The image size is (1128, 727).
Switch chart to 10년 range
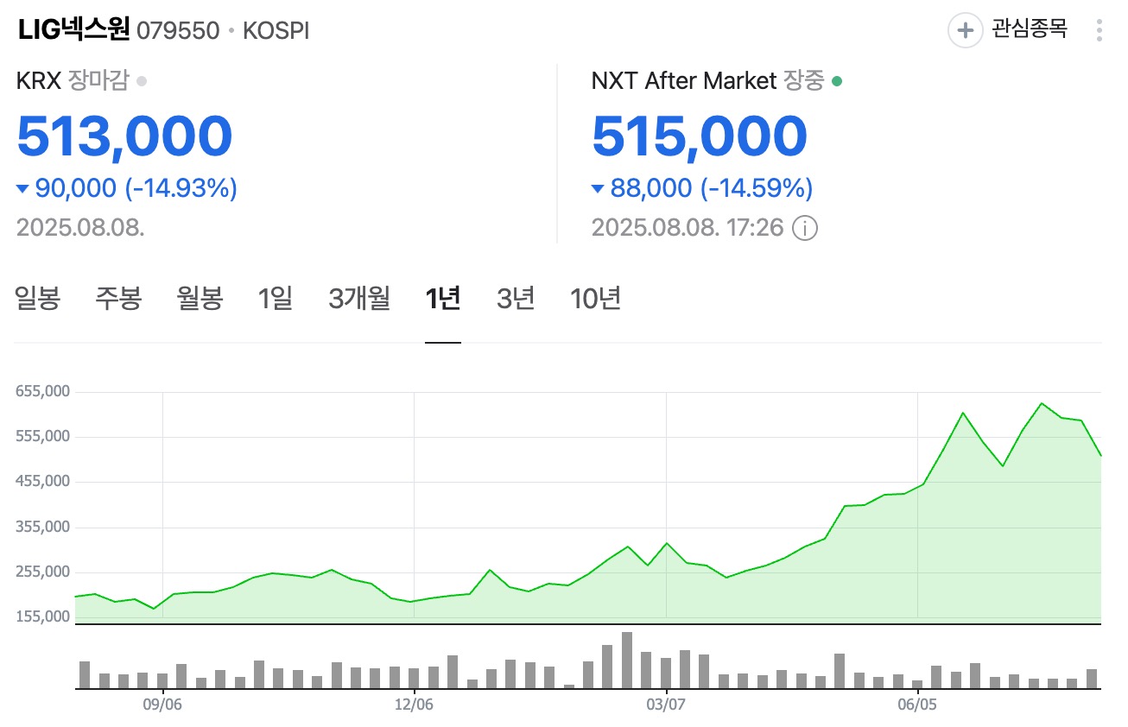click(595, 299)
